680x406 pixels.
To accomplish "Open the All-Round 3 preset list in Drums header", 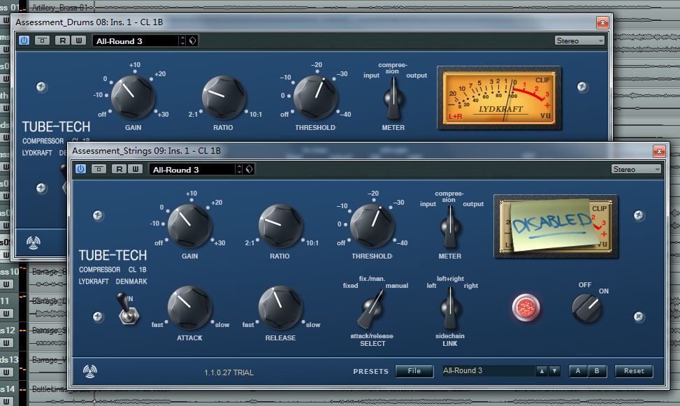I will tap(136, 41).
